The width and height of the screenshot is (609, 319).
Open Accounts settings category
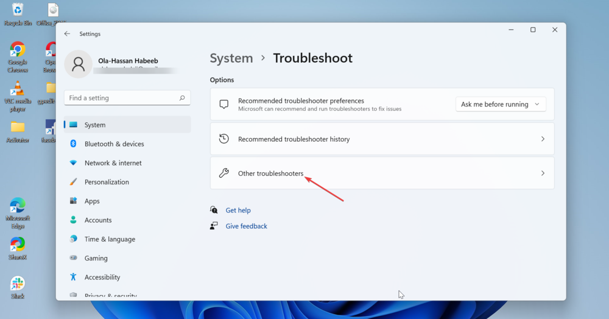(x=127, y=220)
